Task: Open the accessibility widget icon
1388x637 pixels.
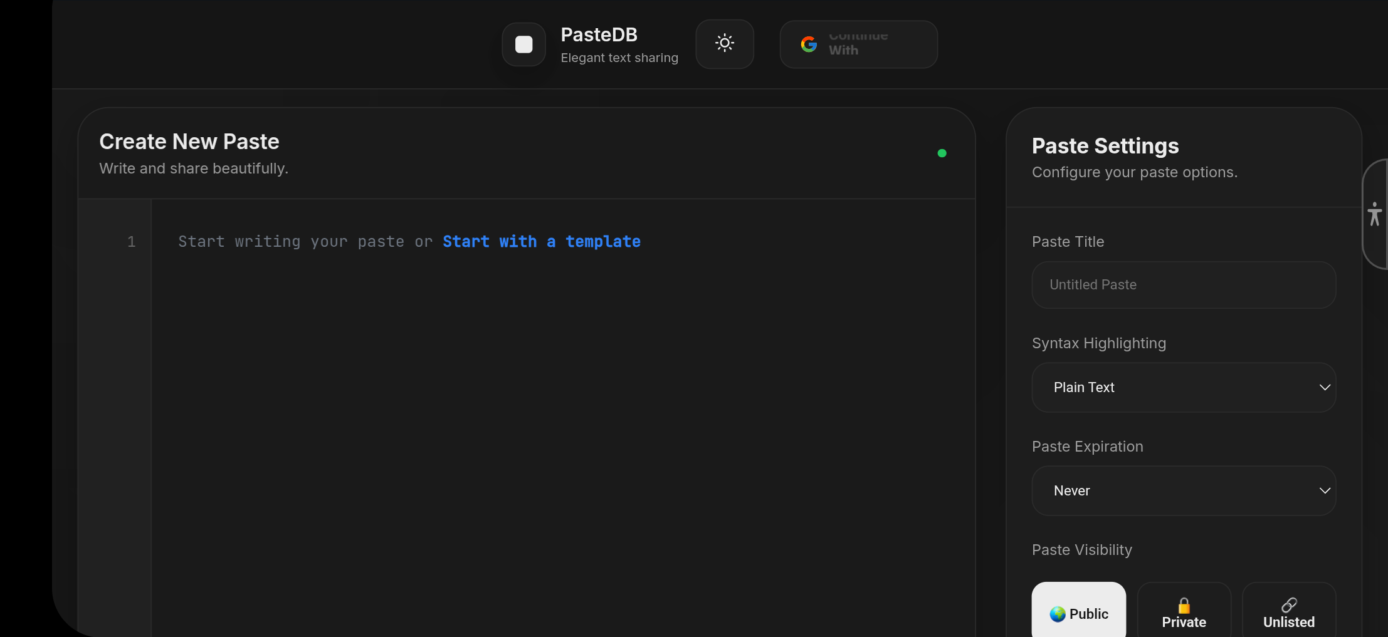Action: [x=1375, y=214]
